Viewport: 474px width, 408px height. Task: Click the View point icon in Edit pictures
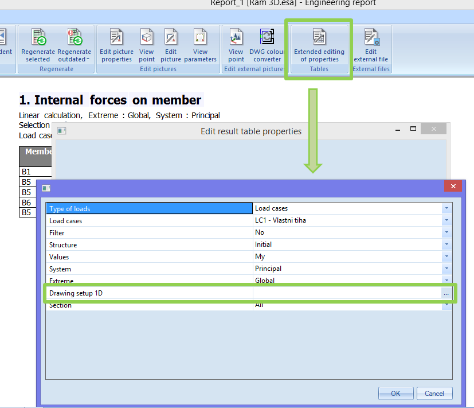[147, 38]
